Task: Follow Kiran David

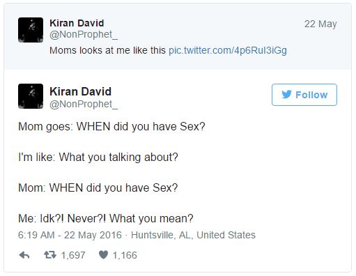Action: click(304, 95)
